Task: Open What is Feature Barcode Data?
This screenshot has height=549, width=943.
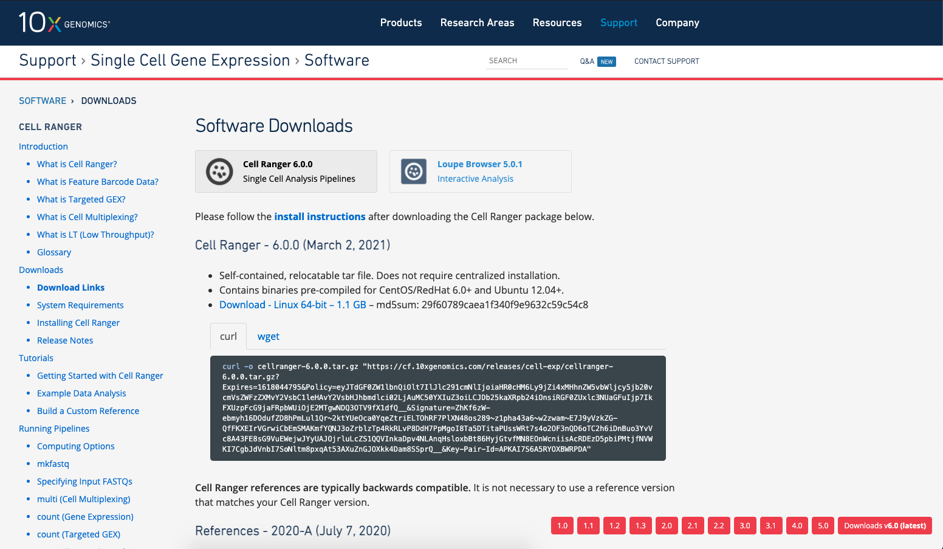Action: tap(98, 182)
